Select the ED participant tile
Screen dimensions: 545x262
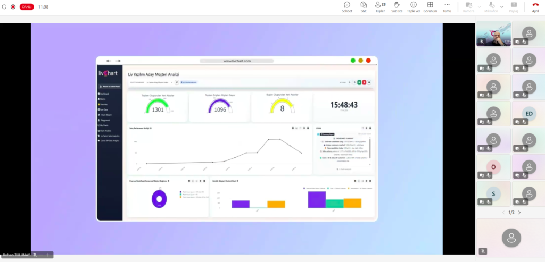pos(529,114)
